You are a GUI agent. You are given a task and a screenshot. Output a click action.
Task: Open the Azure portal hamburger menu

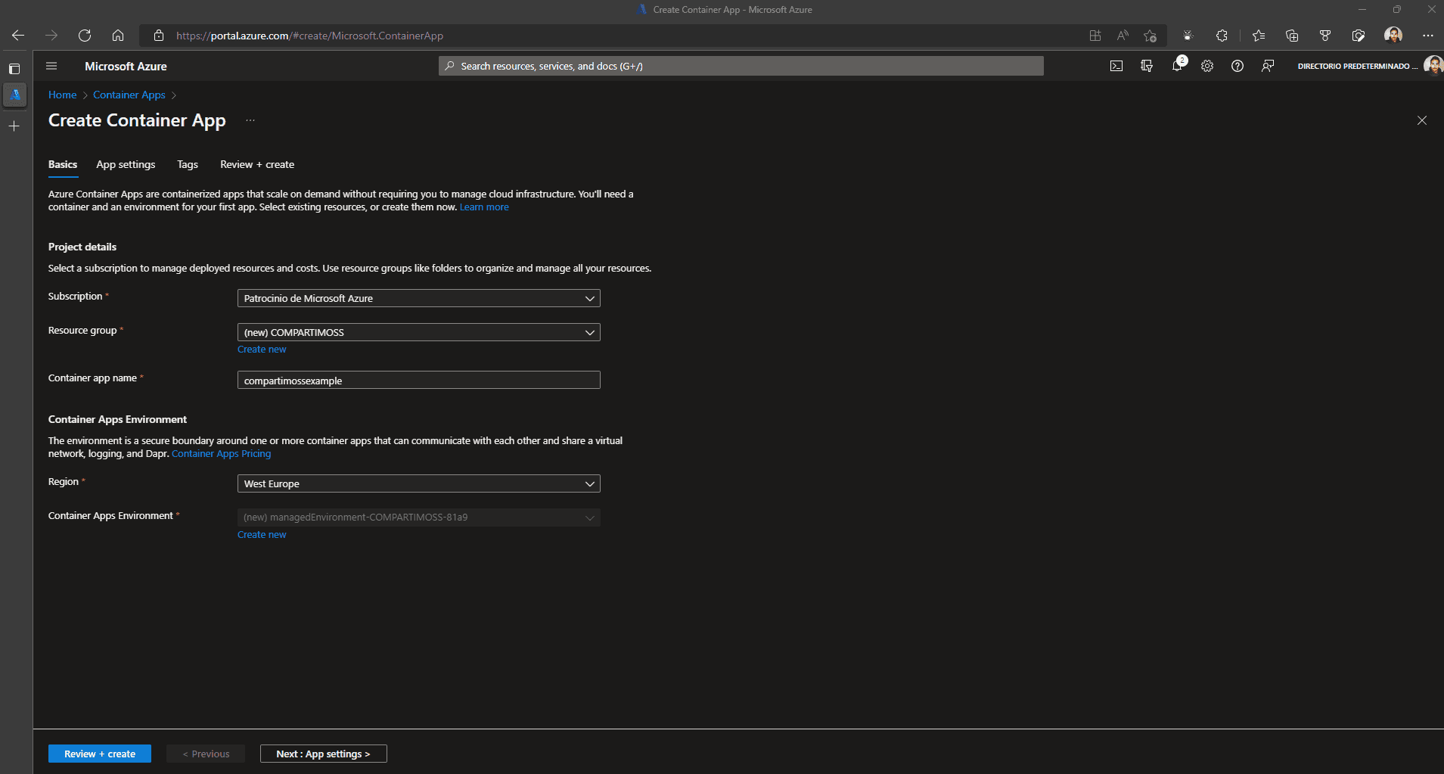coord(51,66)
